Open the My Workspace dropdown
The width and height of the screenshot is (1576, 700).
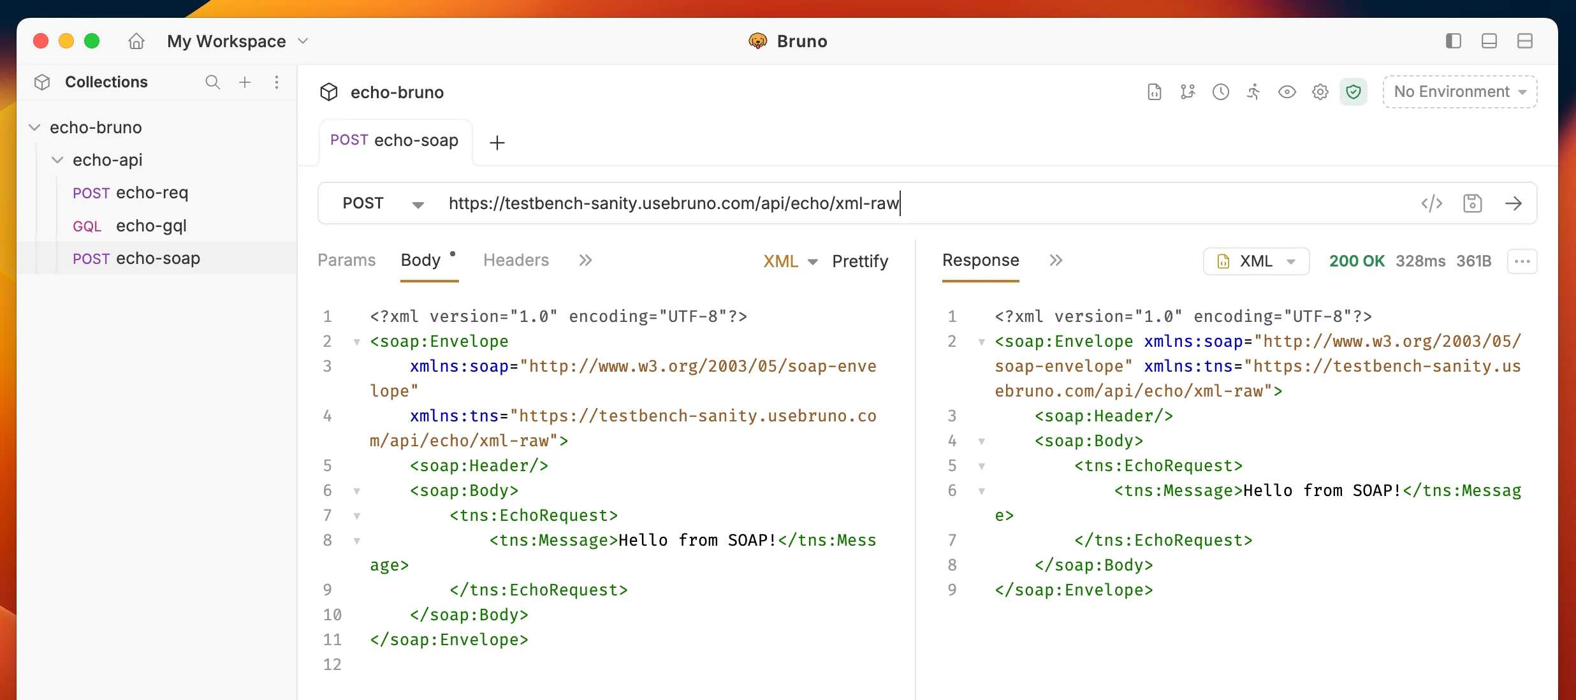point(238,41)
